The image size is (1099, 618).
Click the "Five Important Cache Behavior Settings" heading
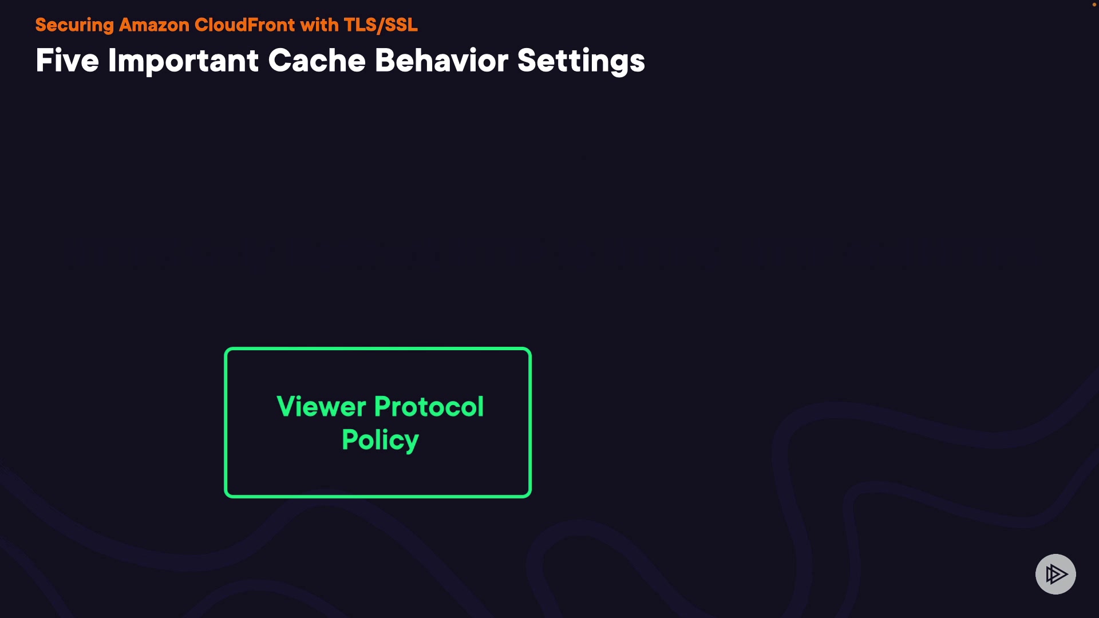click(x=340, y=61)
